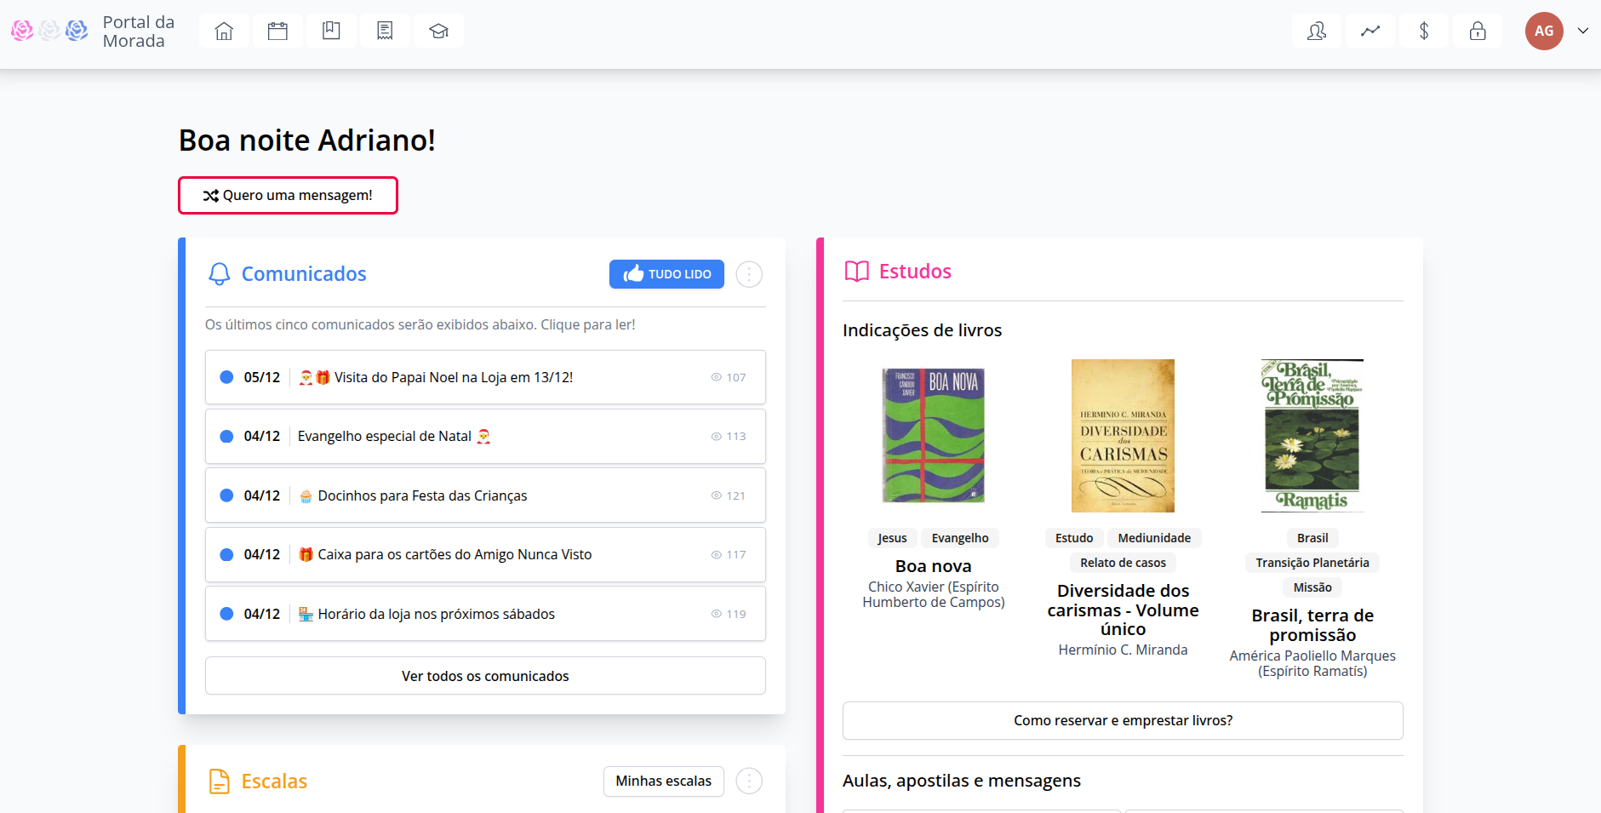This screenshot has width=1601, height=813.
Task: Click the Minhas escalas button
Action: click(664, 781)
